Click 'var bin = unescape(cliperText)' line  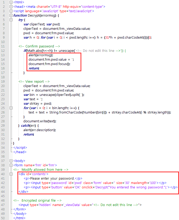coord(54,95)
